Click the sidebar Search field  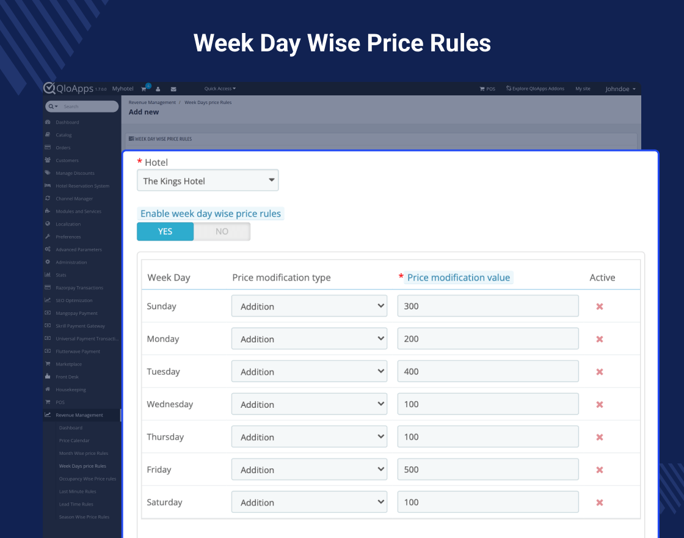coord(89,106)
